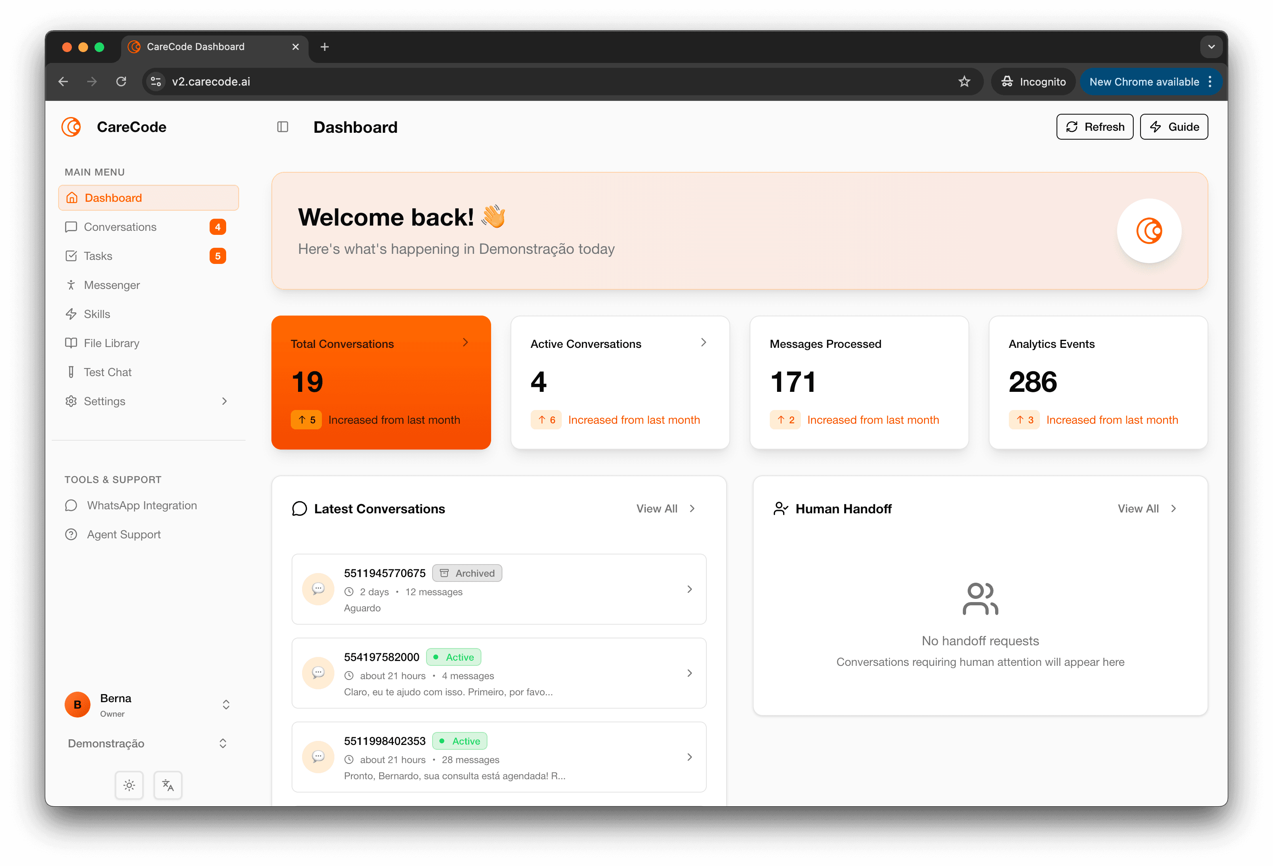
Task: Open Agent Support help
Action: pyautogui.click(x=123, y=534)
